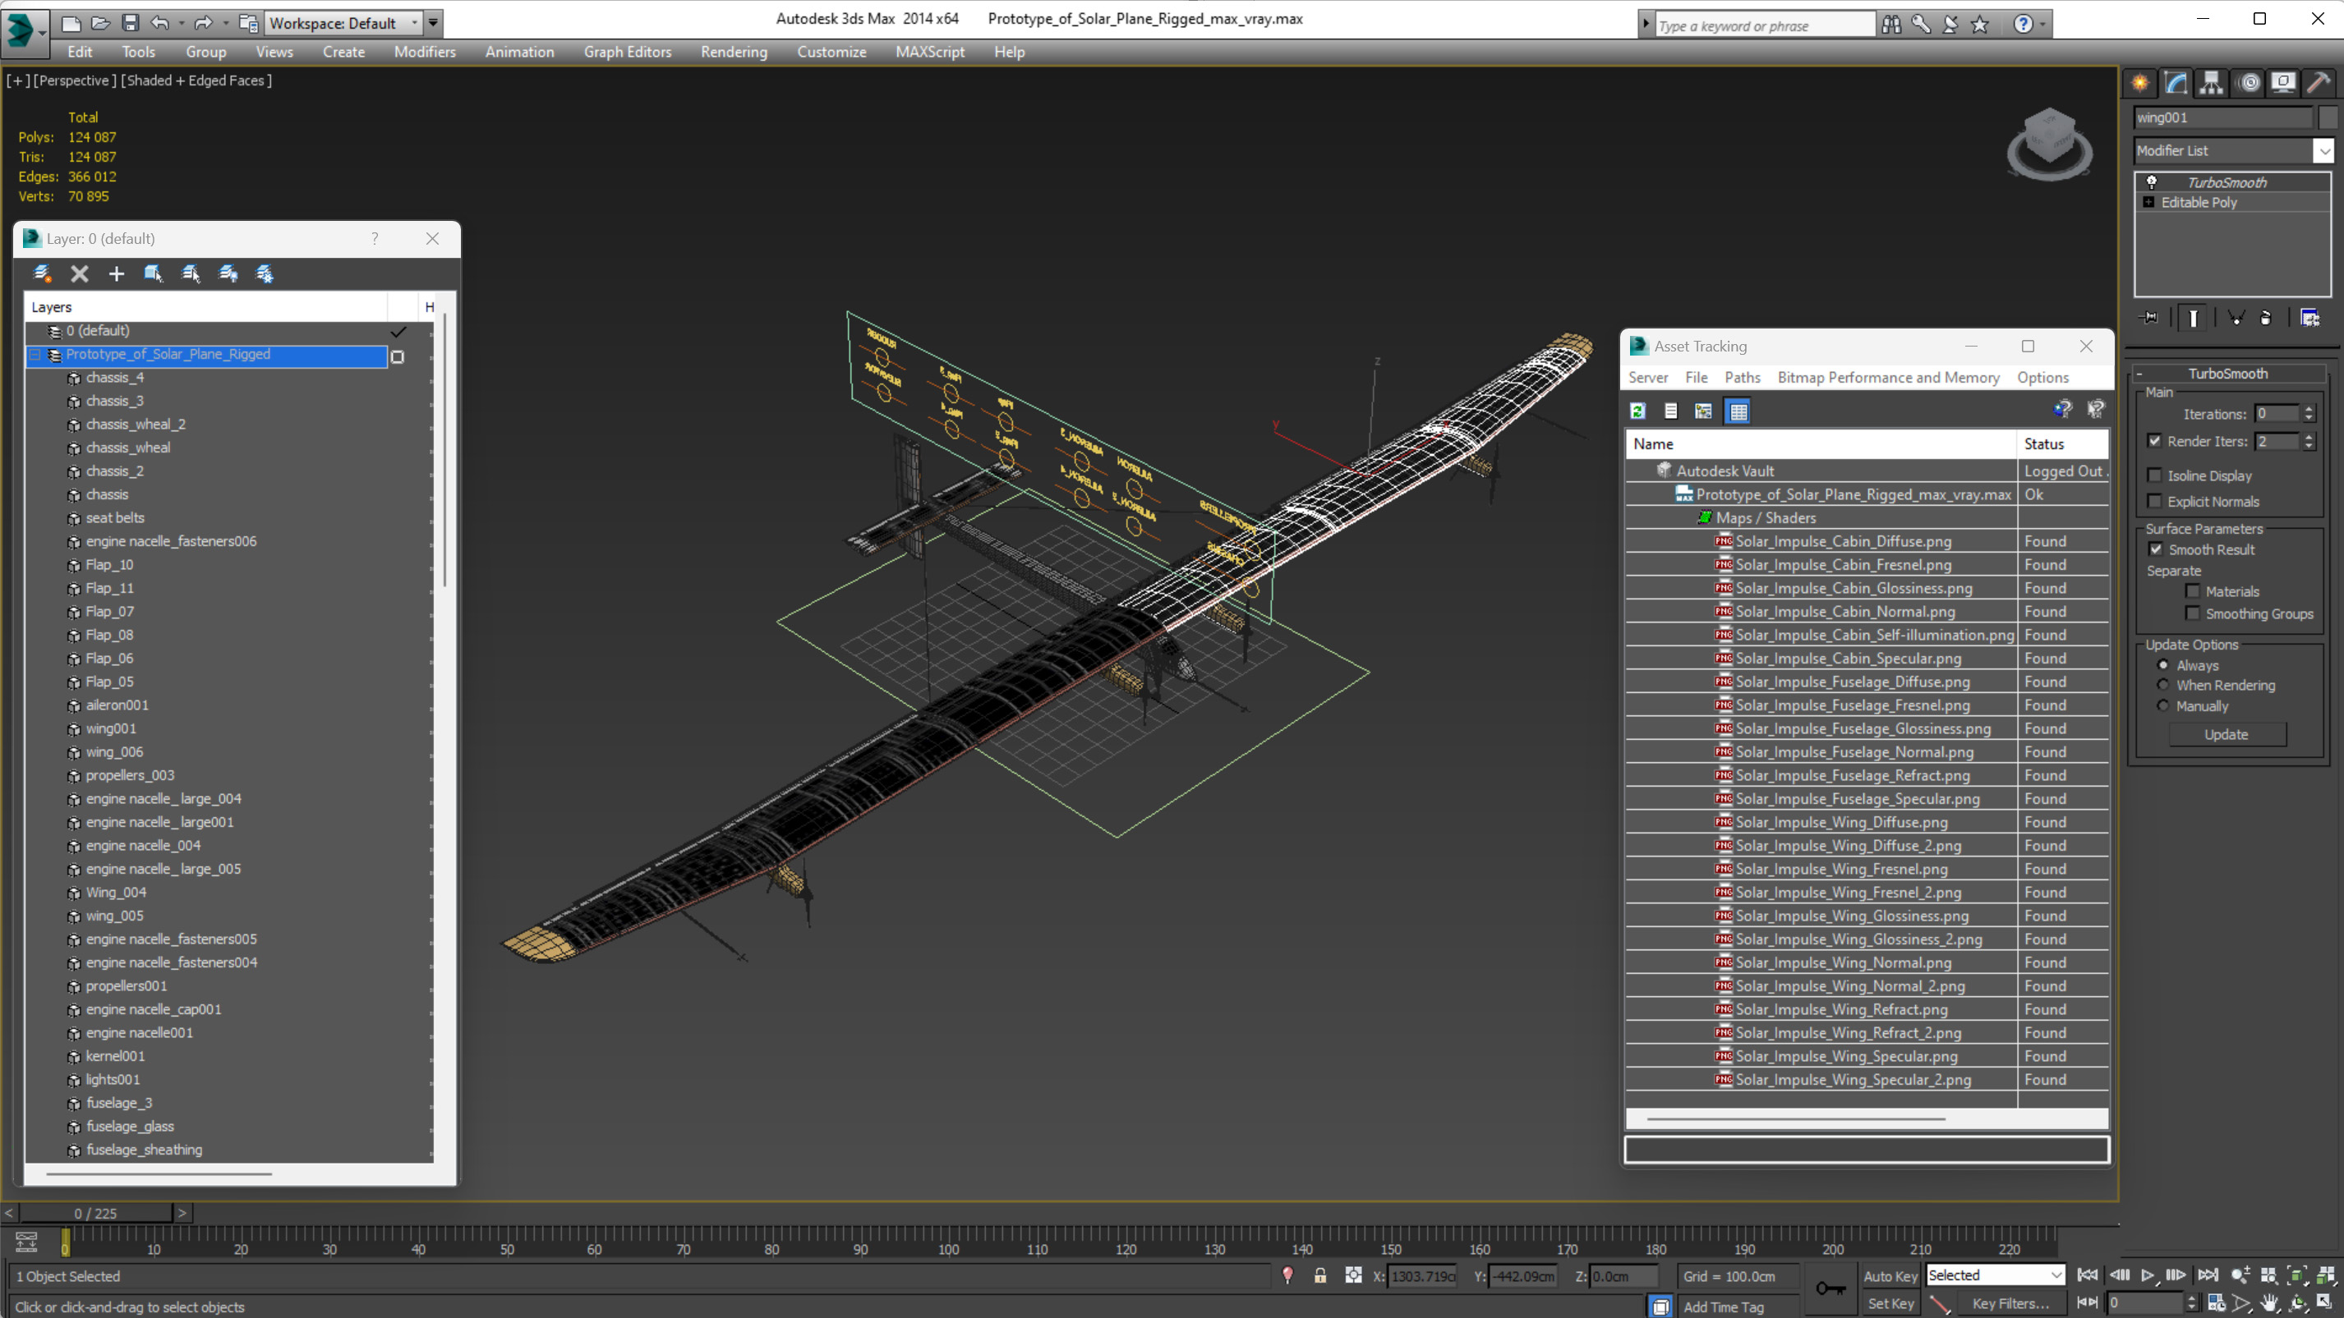Screen dimensions: 2344x1318
Task: Increase the Iterations spinner value
Action: click(x=2309, y=409)
